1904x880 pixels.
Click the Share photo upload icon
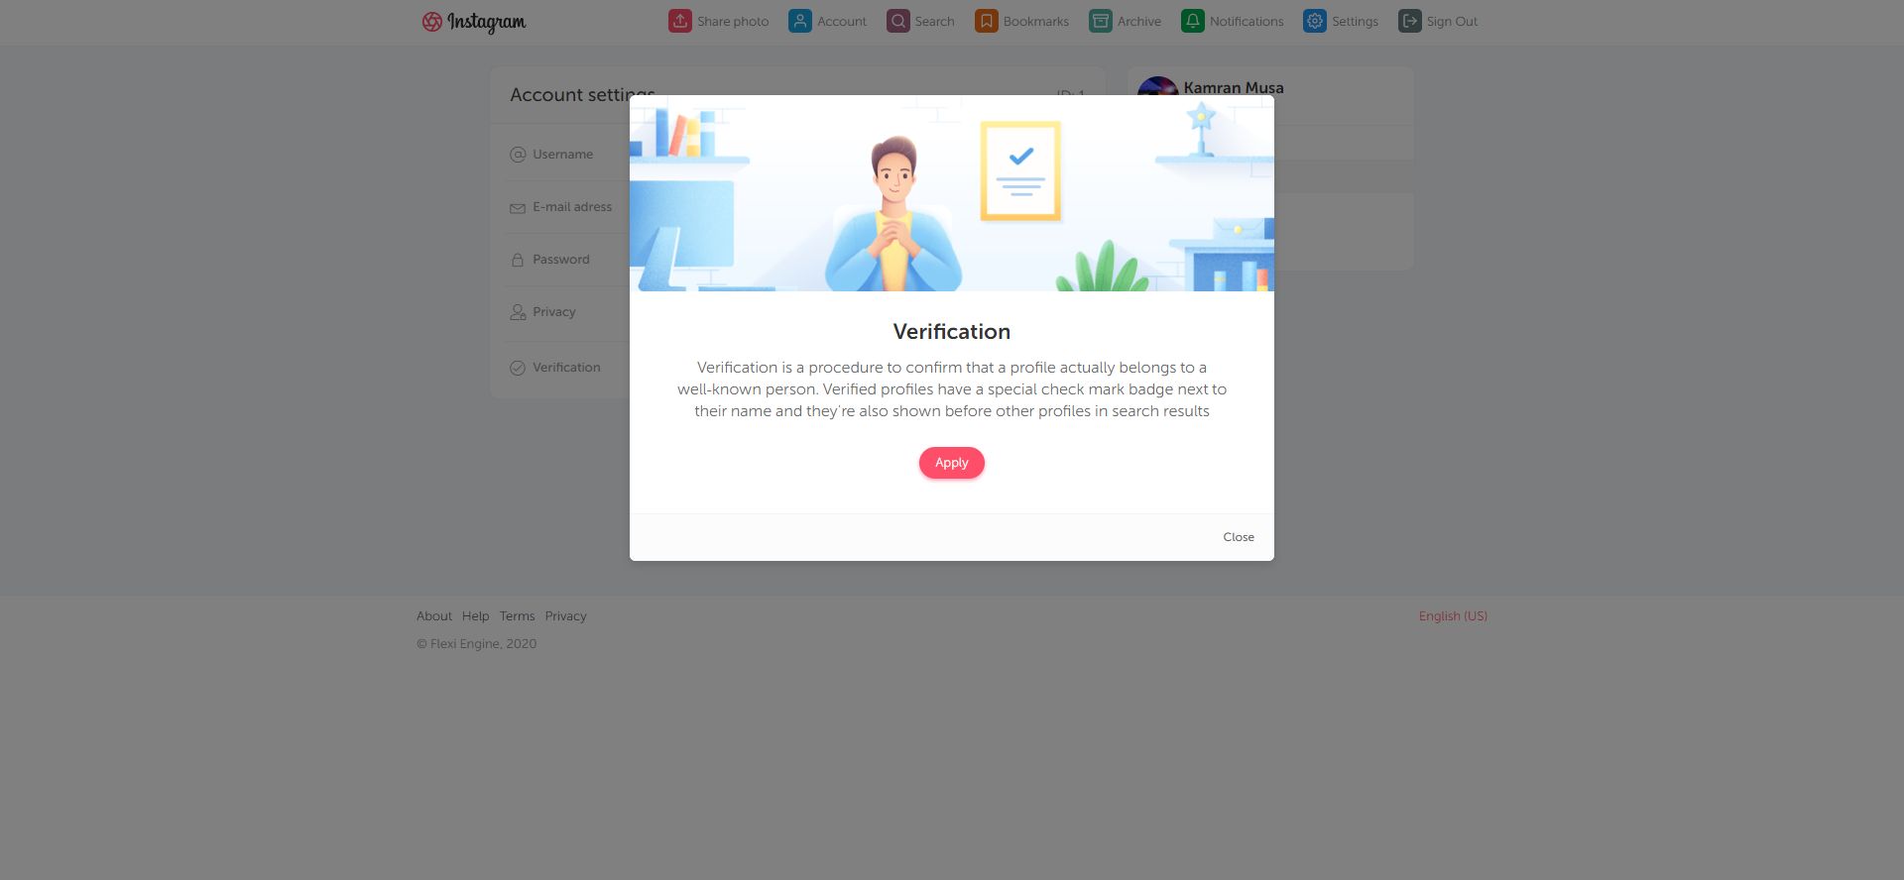pos(680,21)
